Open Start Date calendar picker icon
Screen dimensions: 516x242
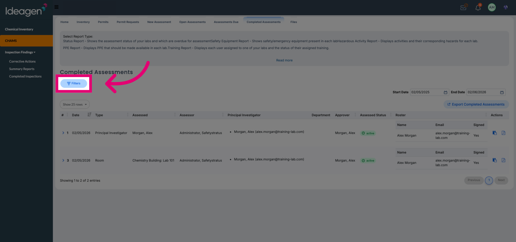pos(445,92)
